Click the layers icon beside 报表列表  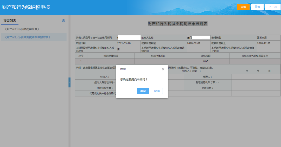click(x=63, y=21)
